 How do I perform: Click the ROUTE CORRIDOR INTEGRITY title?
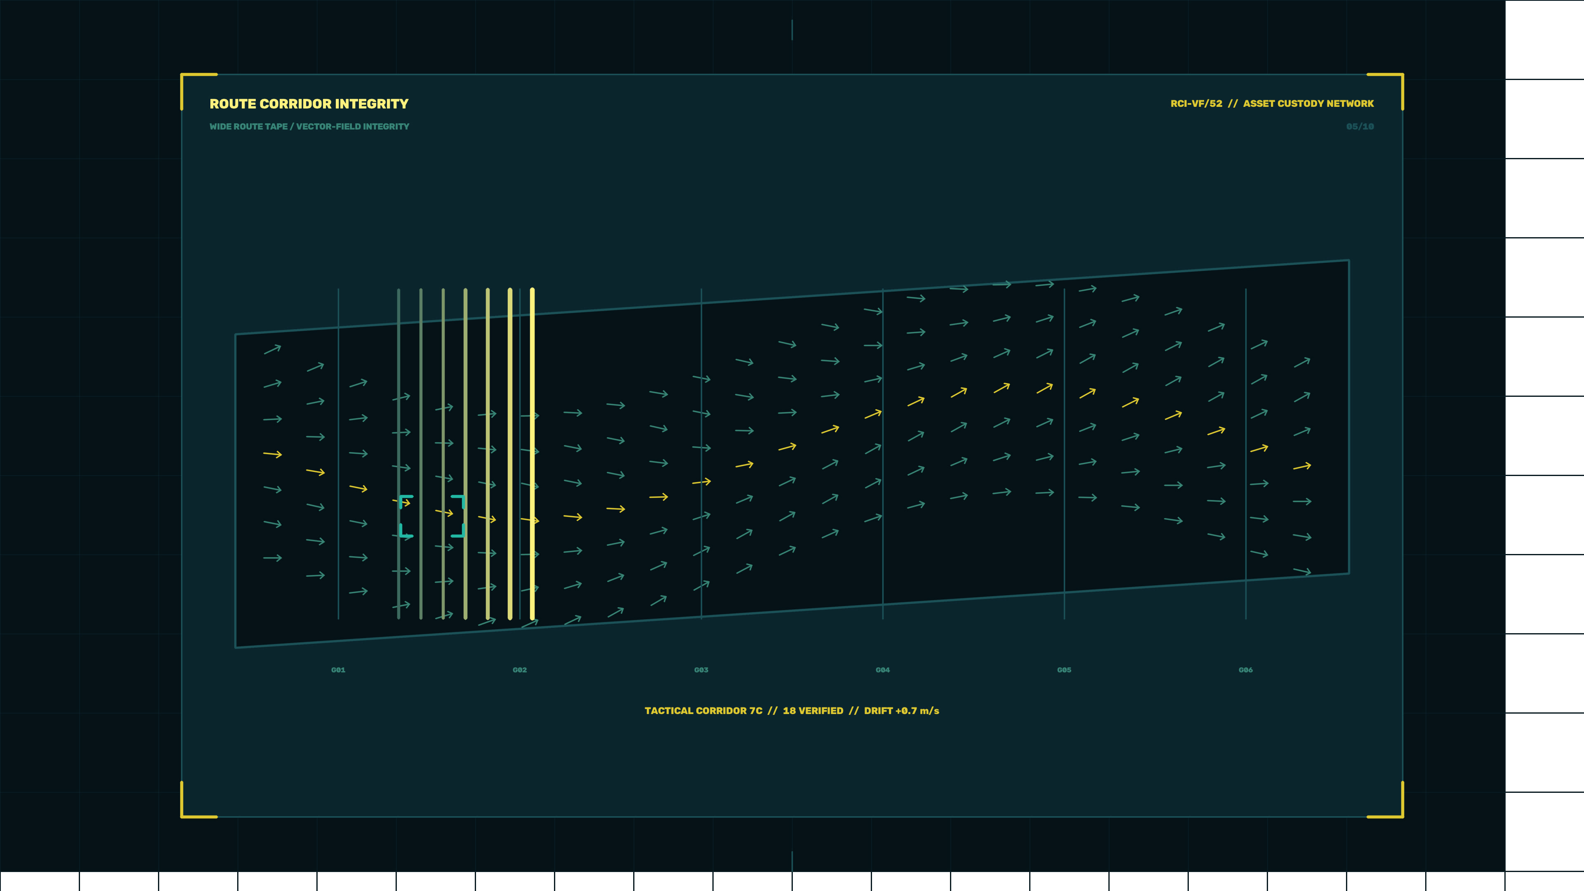click(x=309, y=104)
